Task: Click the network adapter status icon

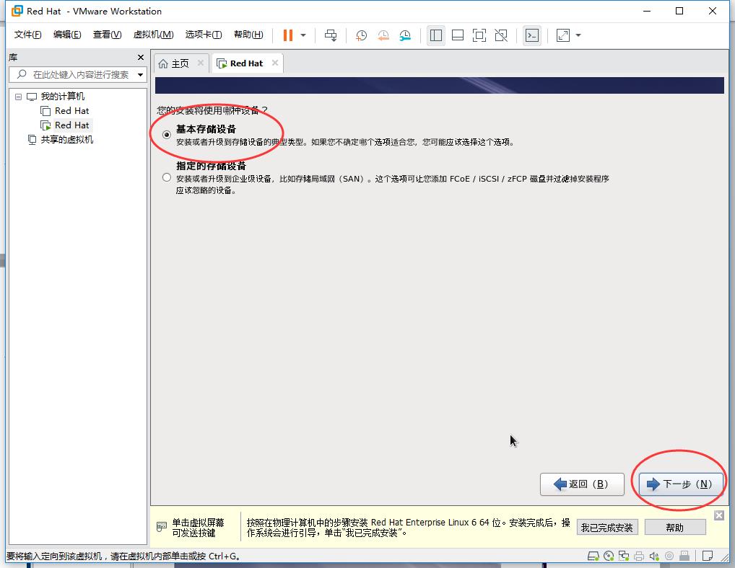Action: point(623,556)
